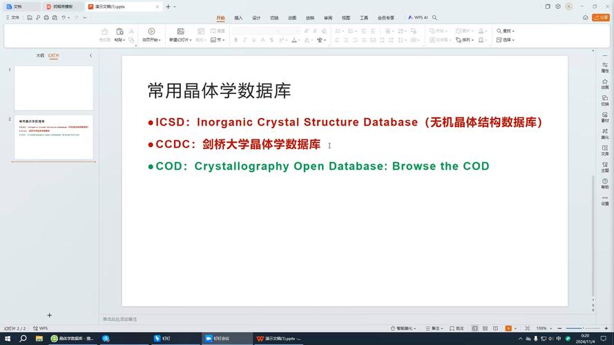Switch to slide sorter view icon
This screenshot has height=345, width=614.
coord(485,328)
